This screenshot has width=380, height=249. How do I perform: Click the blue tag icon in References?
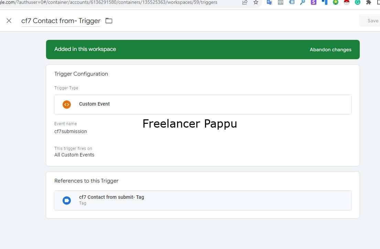[x=67, y=201]
